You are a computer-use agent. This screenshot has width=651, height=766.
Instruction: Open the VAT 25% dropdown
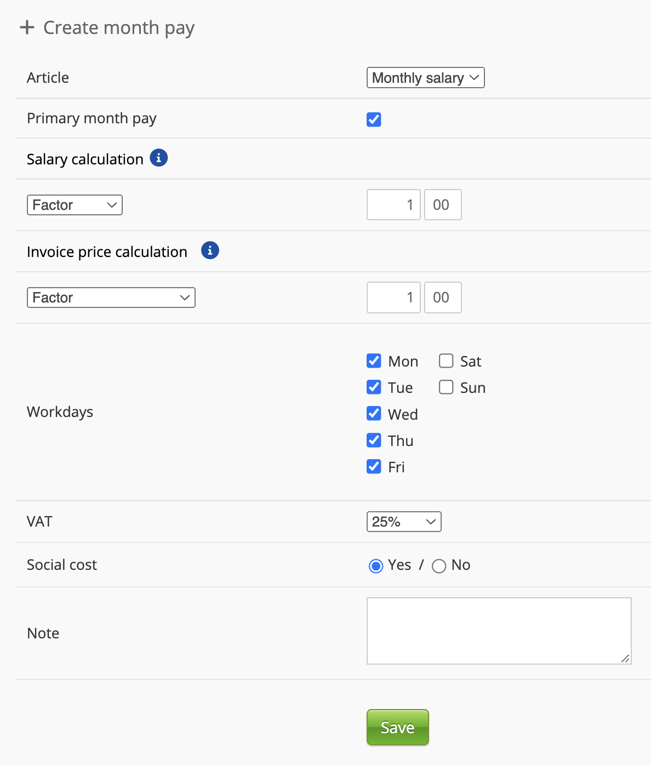coord(404,522)
